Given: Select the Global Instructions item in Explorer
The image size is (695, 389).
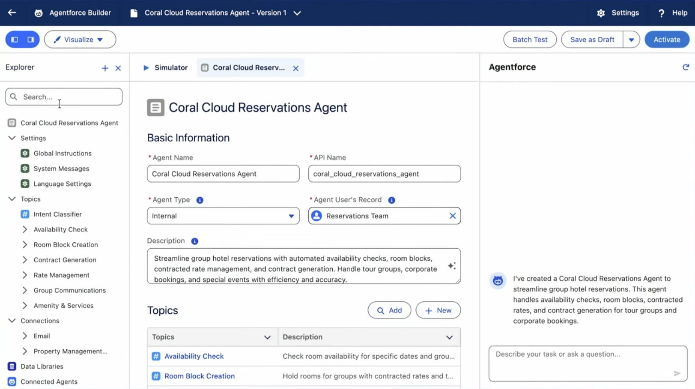Looking at the screenshot, I should (62, 153).
